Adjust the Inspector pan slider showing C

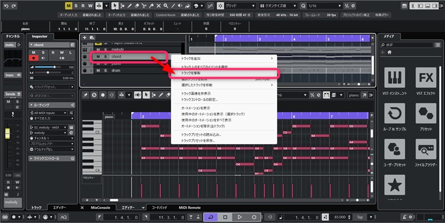coord(47,73)
